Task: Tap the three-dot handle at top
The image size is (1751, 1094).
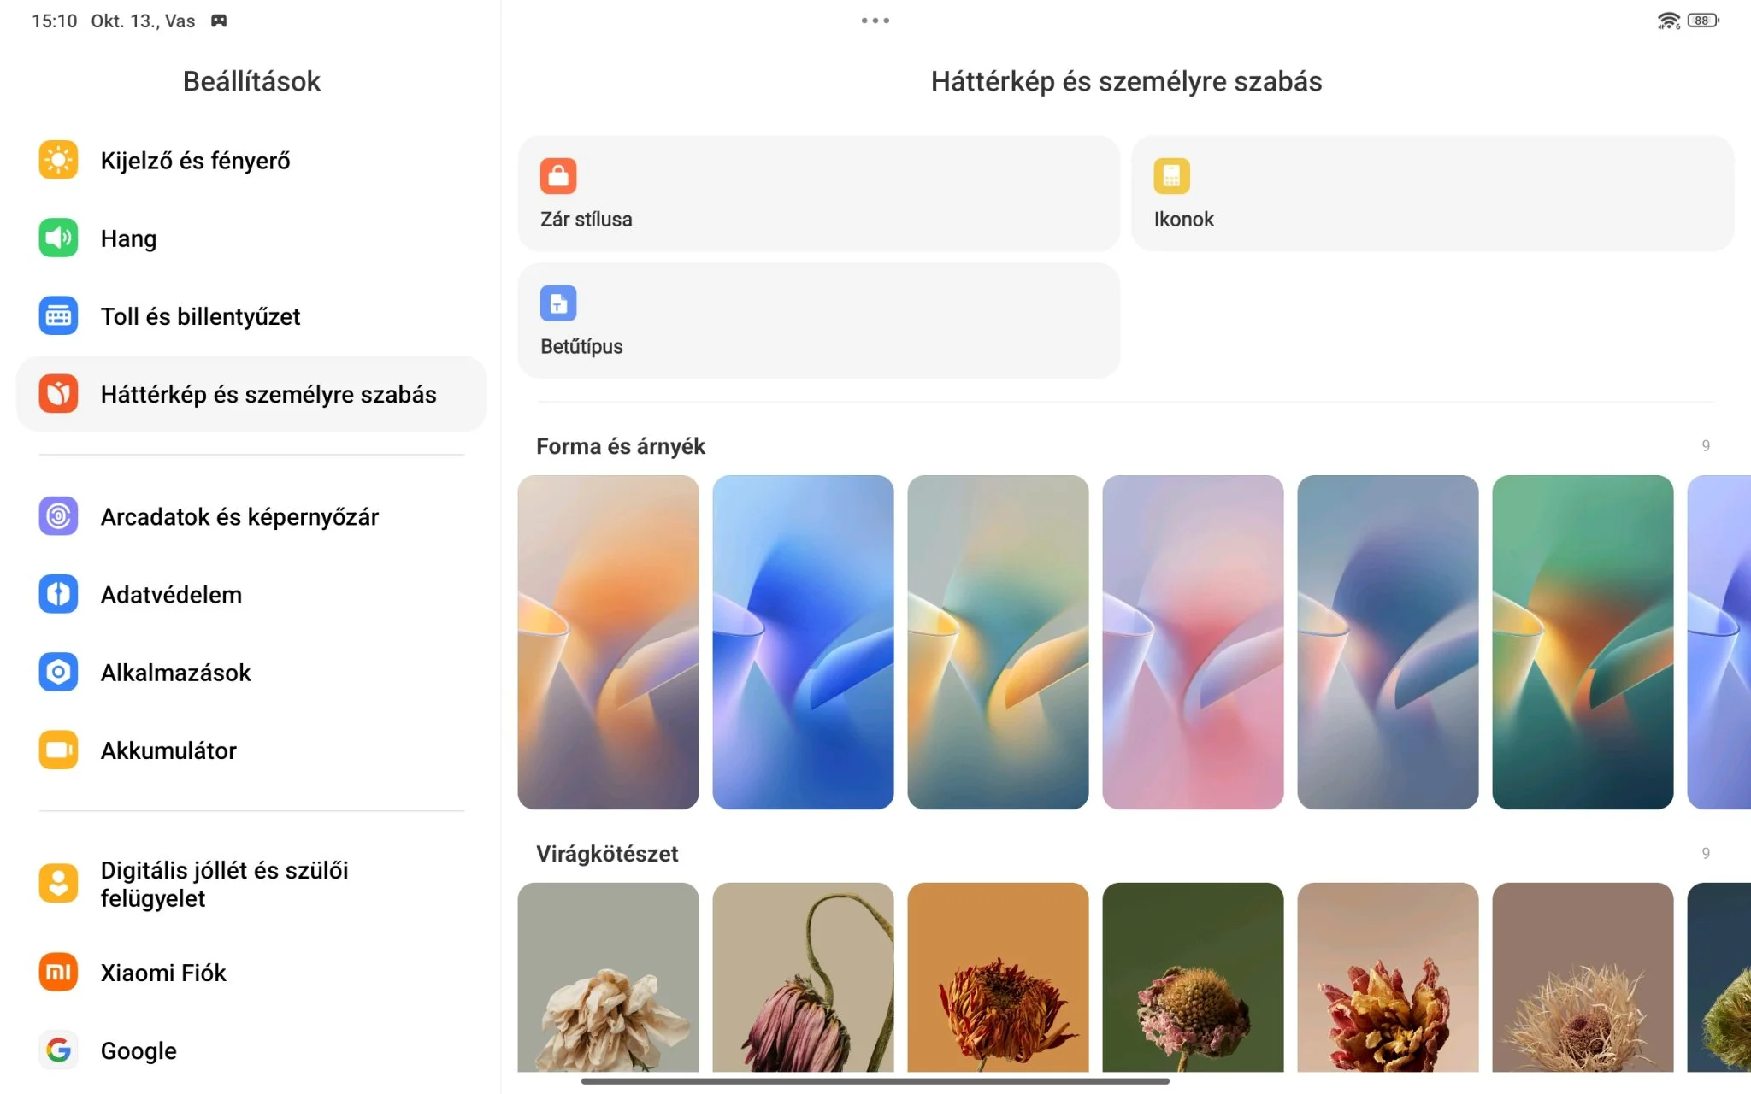Action: [875, 21]
